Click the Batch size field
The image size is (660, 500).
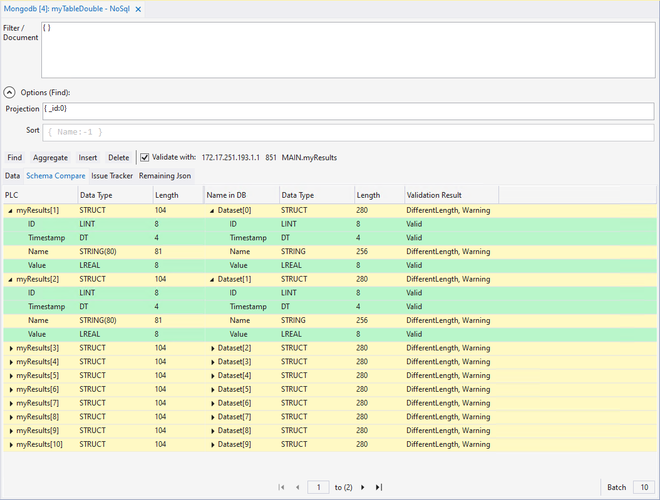click(644, 487)
